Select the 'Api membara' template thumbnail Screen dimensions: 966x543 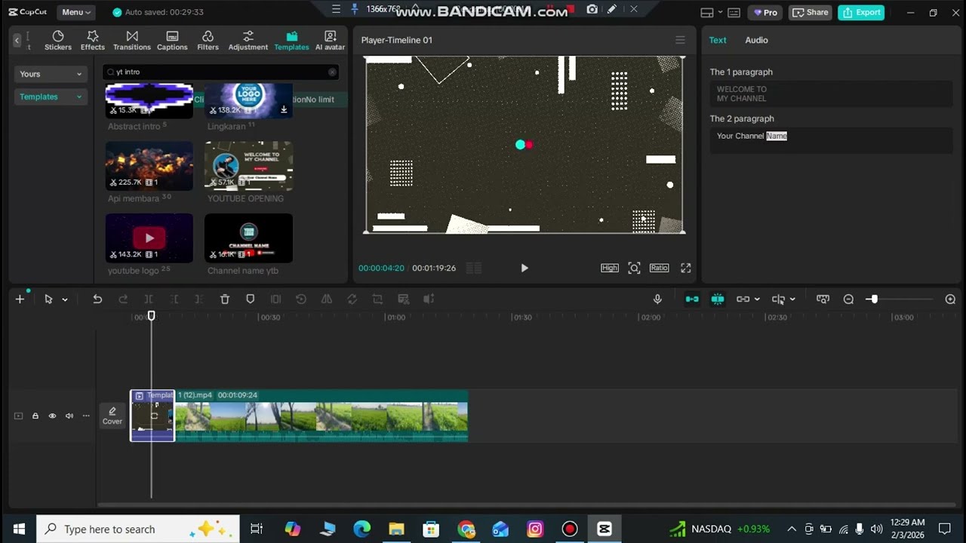point(149,165)
